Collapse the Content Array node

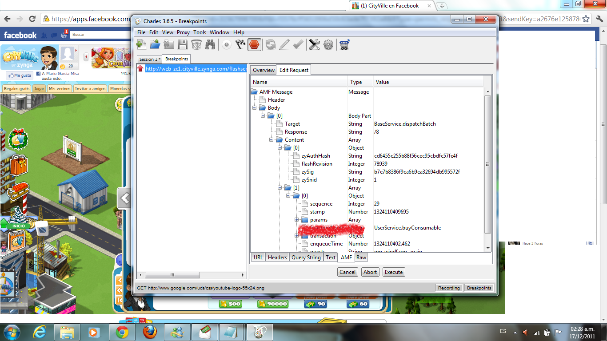(272, 140)
